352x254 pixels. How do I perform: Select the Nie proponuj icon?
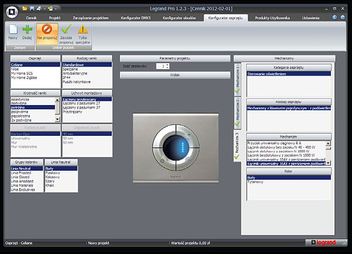pyautogui.click(x=47, y=29)
